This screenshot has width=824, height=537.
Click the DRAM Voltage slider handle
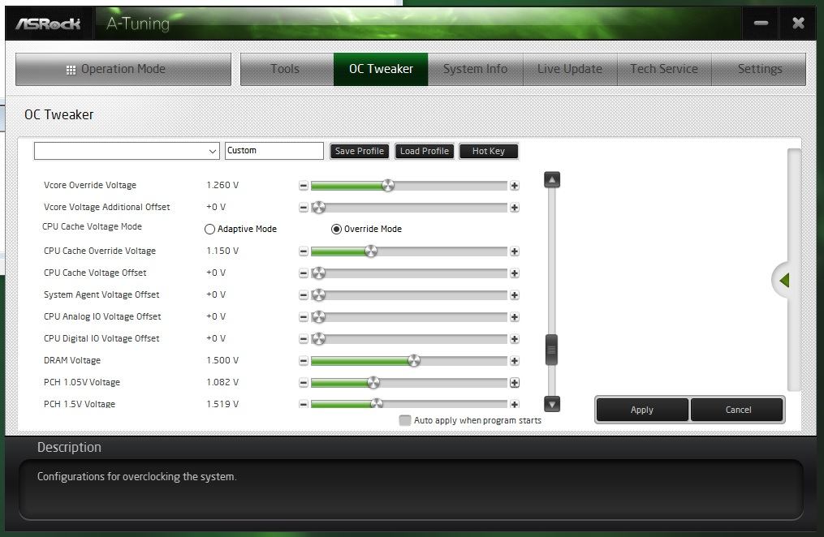(x=414, y=361)
